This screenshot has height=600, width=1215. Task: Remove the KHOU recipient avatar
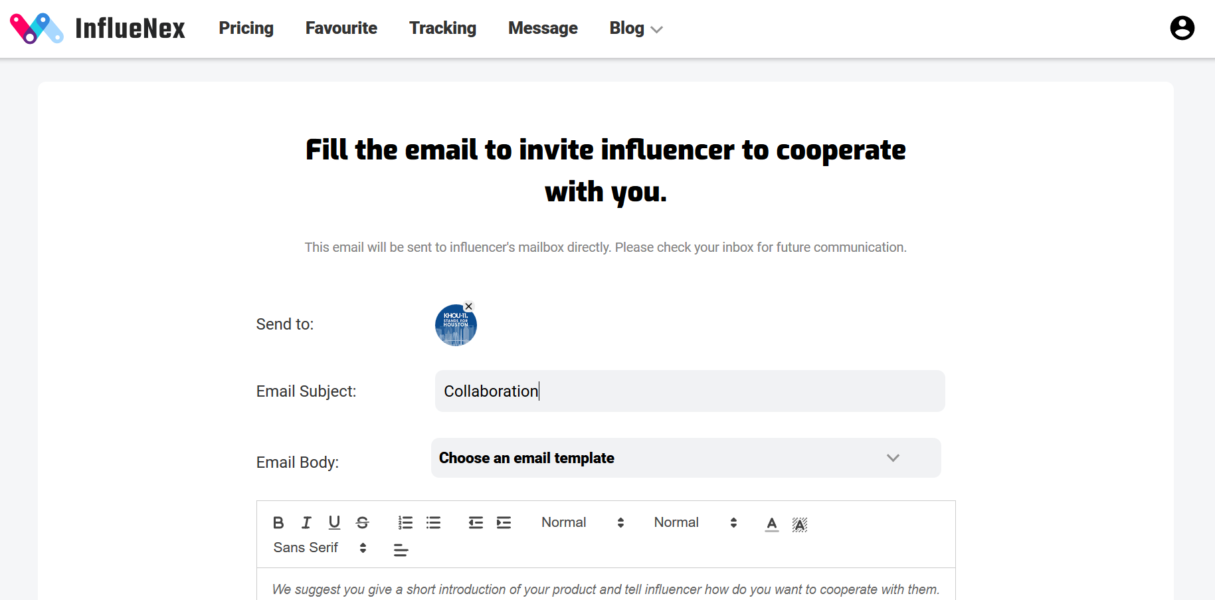(x=468, y=306)
